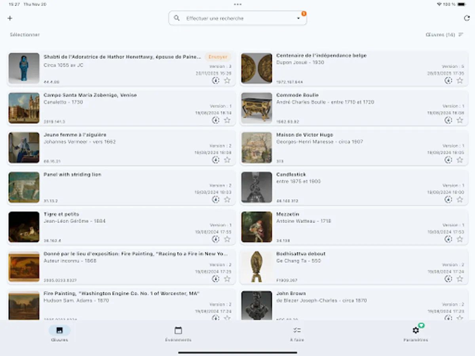Click the search magnifier icon
475x356 pixels.
coord(177,18)
